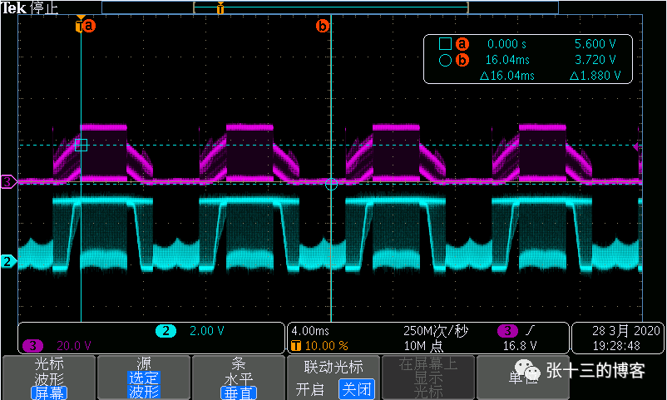Click the red a label in cursor readout

pyautogui.click(x=462, y=44)
